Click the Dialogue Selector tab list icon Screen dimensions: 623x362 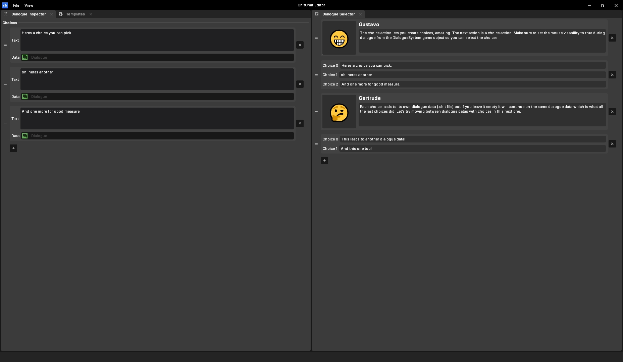tap(317, 14)
